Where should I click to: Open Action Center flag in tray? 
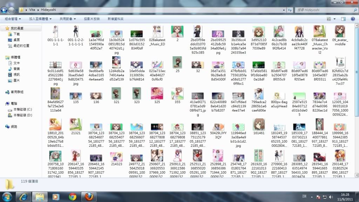coord(318,197)
